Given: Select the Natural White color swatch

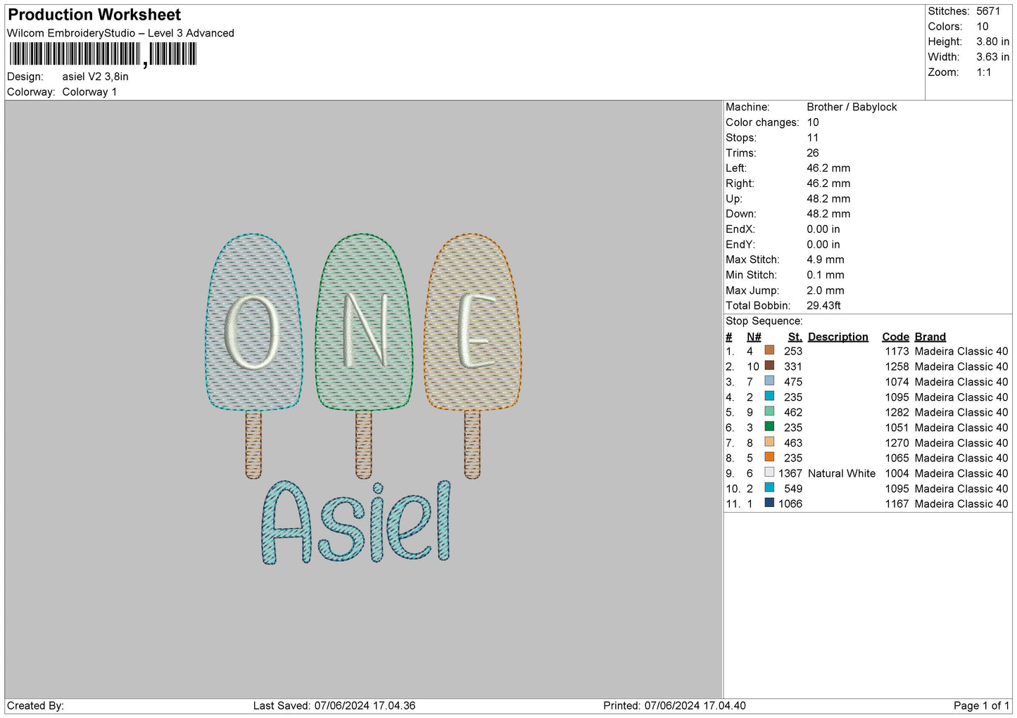Looking at the screenshot, I should click(769, 473).
